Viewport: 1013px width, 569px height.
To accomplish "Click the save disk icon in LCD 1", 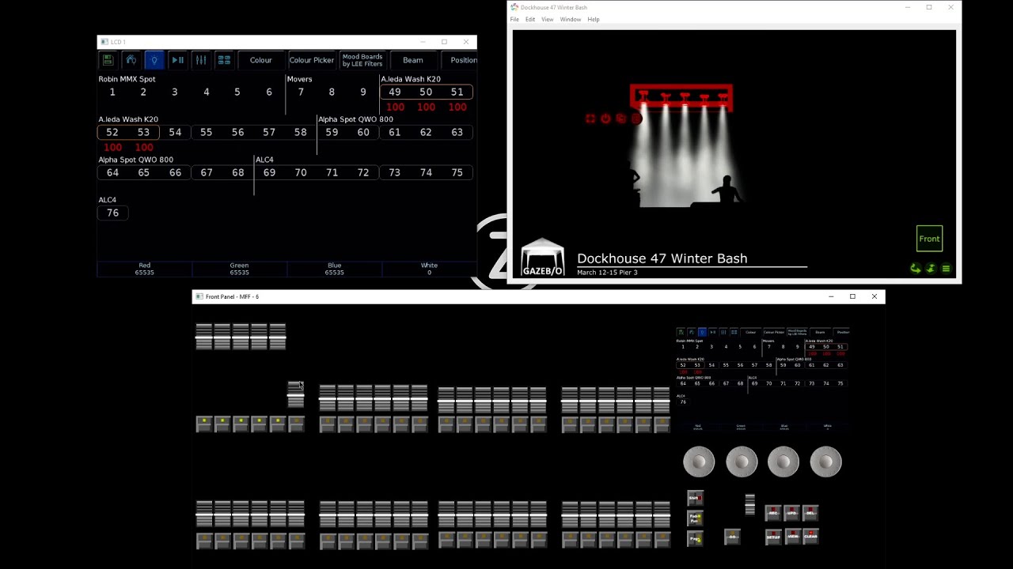I will click(108, 60).
